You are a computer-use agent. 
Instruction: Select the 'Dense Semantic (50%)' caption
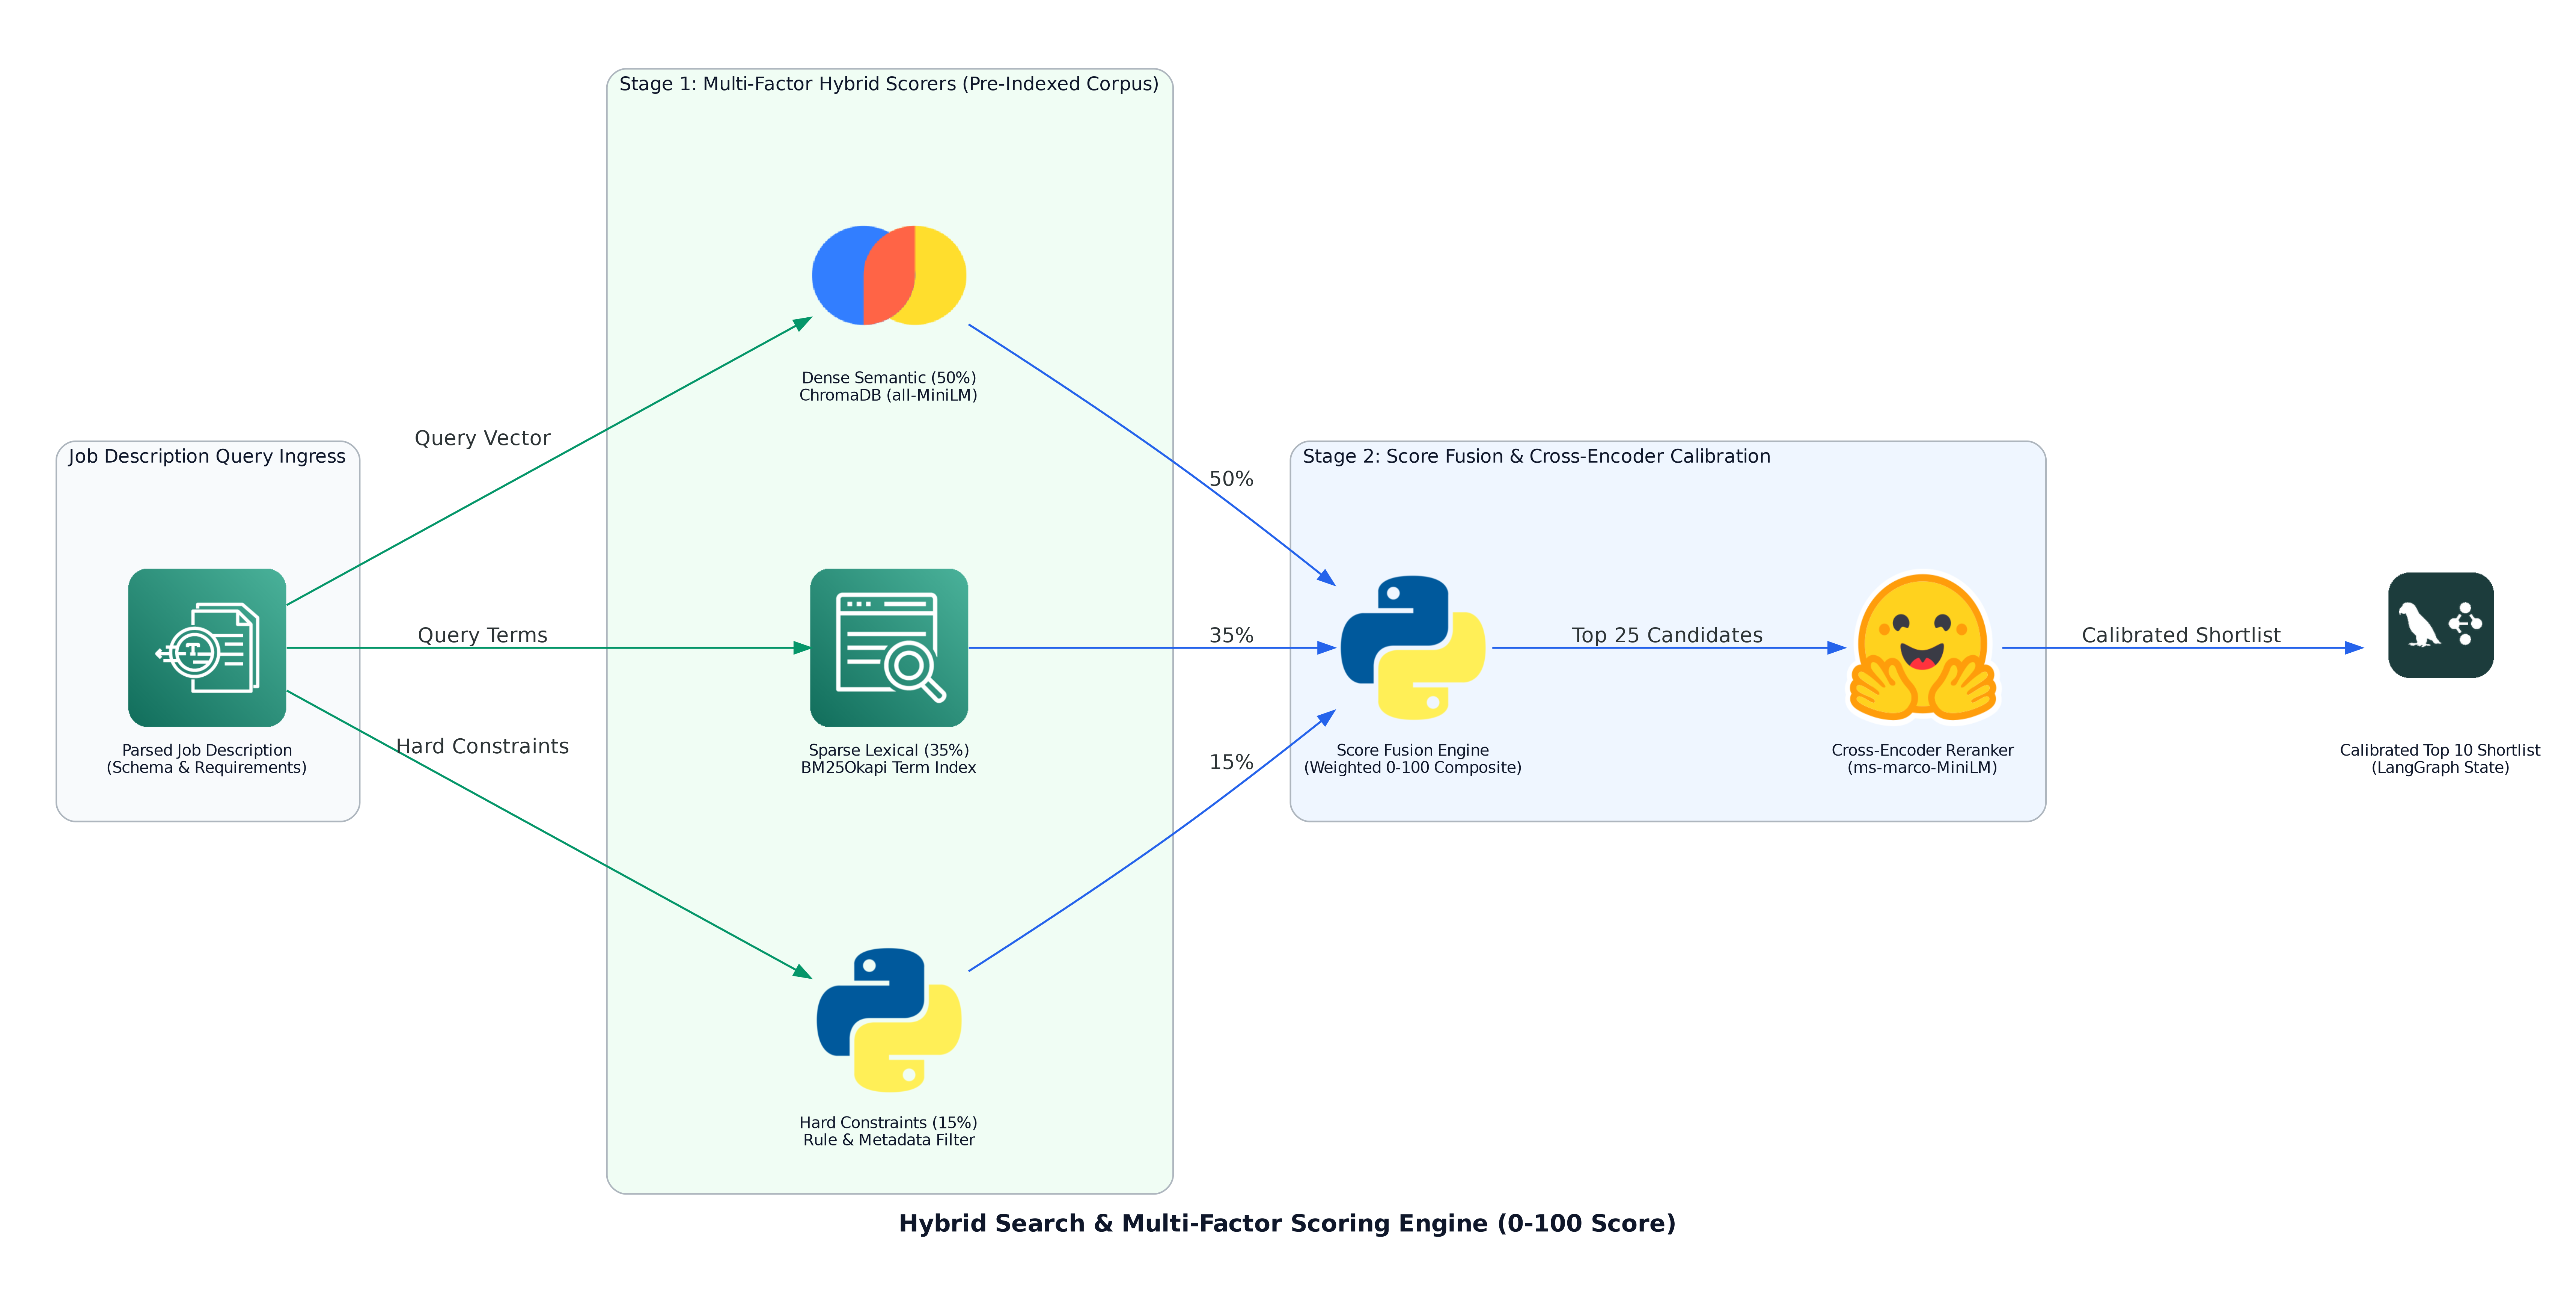(889, 378)
